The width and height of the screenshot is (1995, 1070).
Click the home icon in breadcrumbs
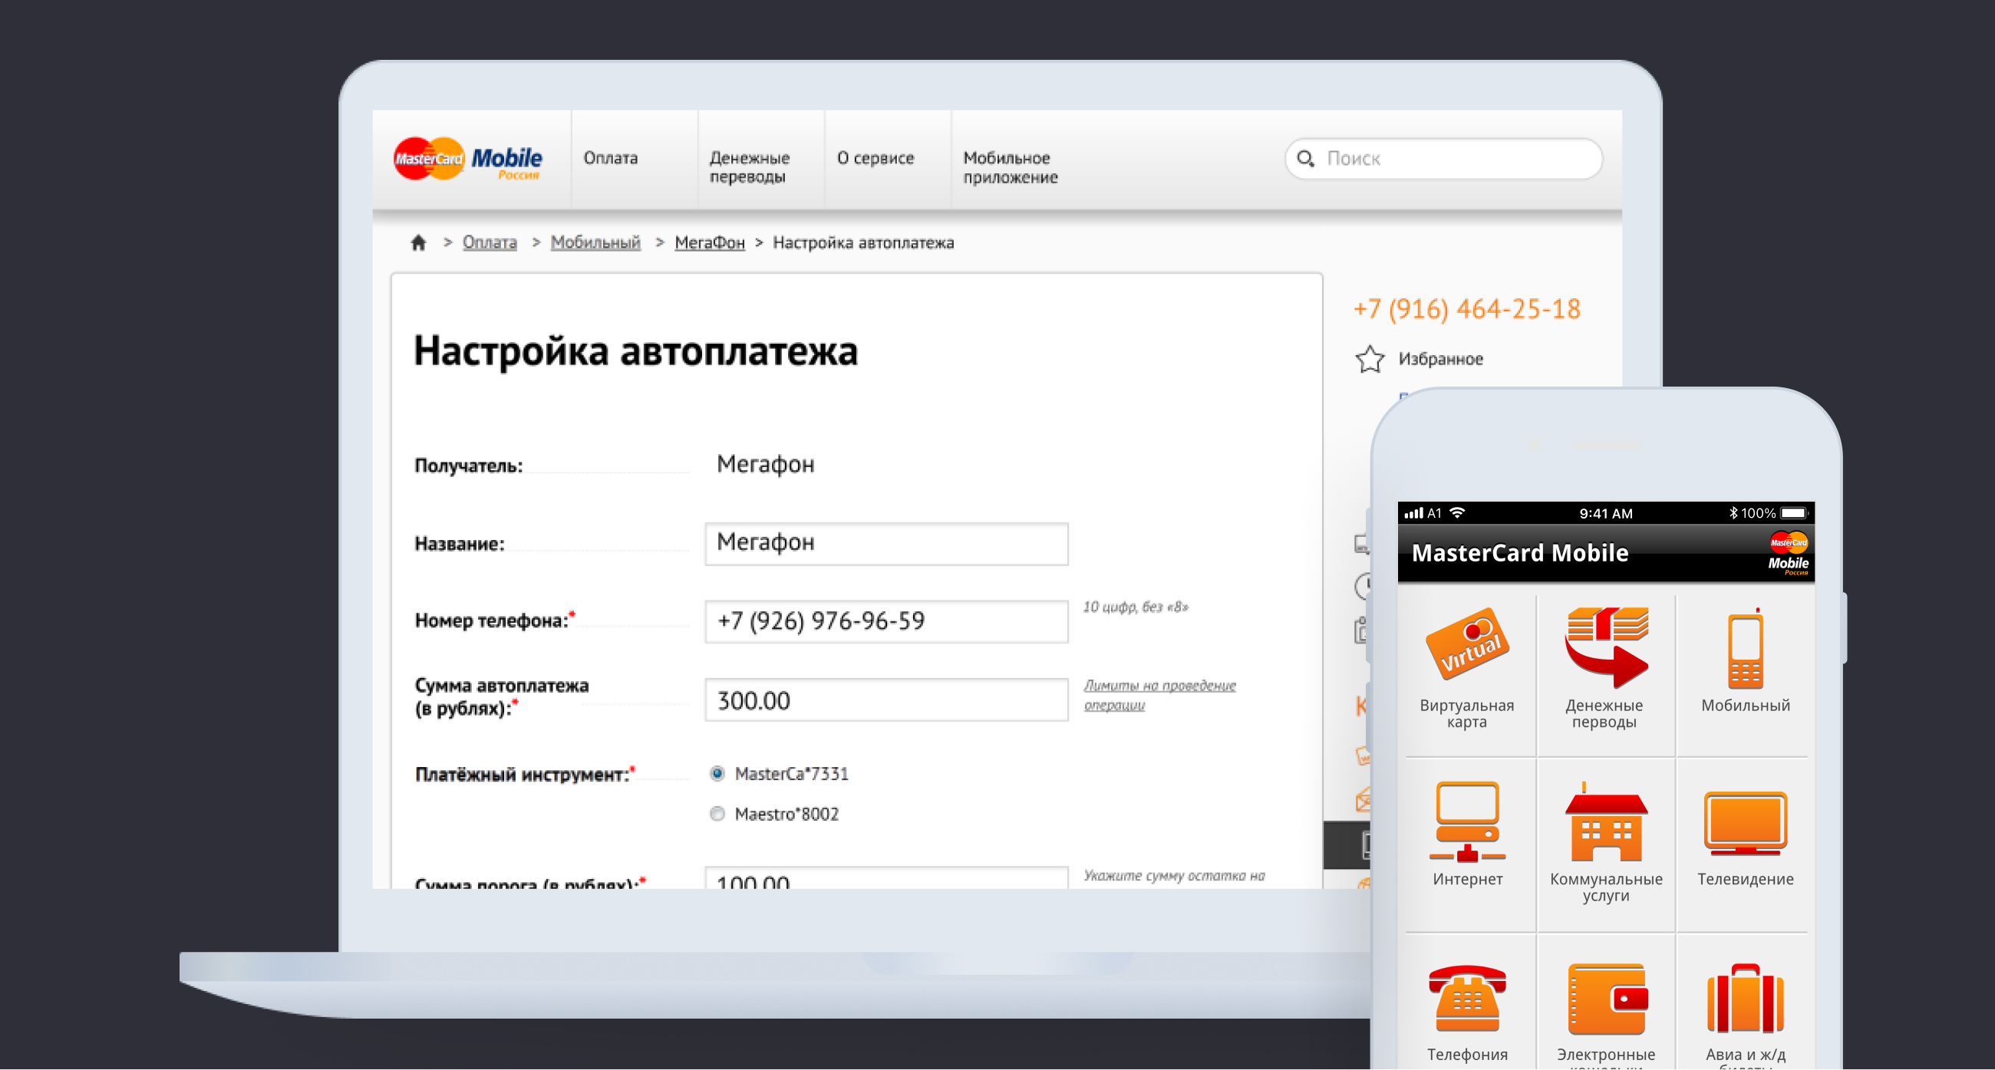click(x=419, y=242)
